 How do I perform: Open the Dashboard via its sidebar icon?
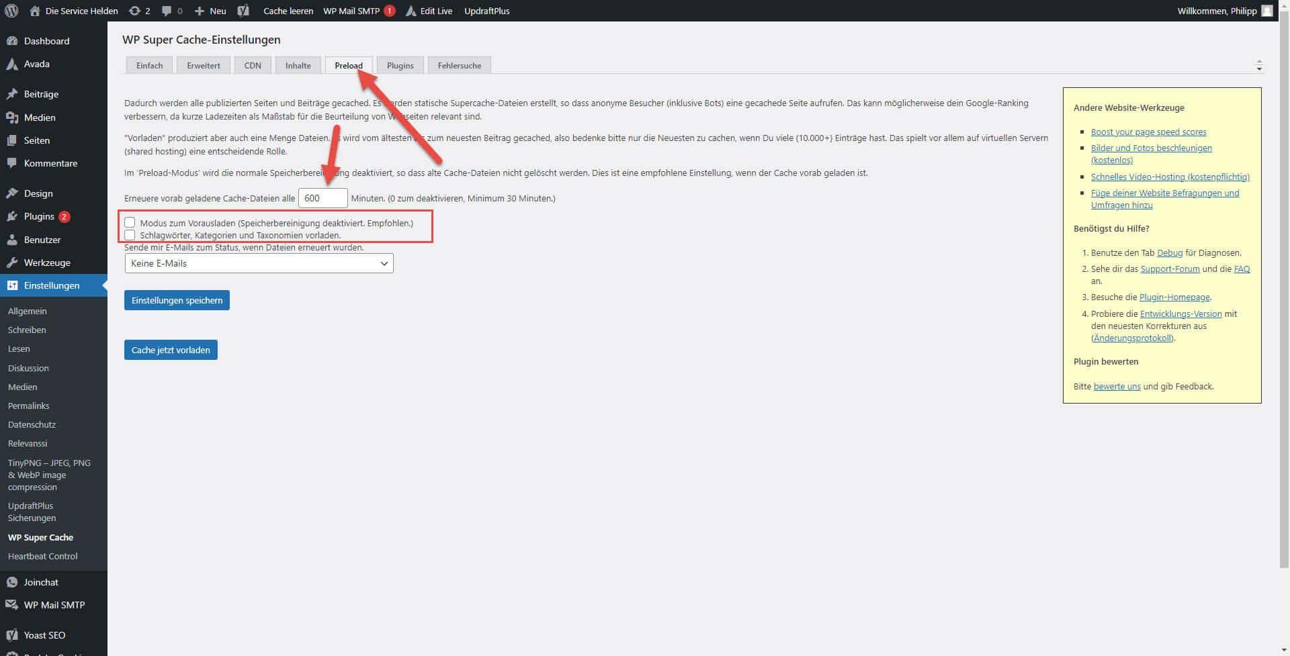coord(13,40)
